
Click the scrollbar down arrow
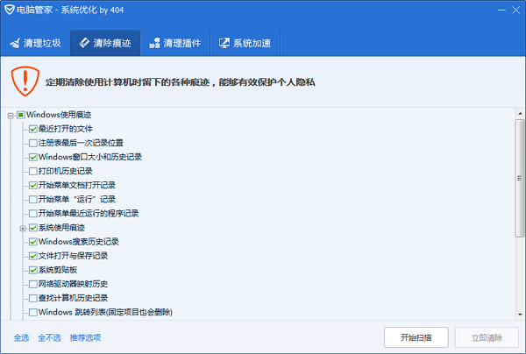(520, 315)
